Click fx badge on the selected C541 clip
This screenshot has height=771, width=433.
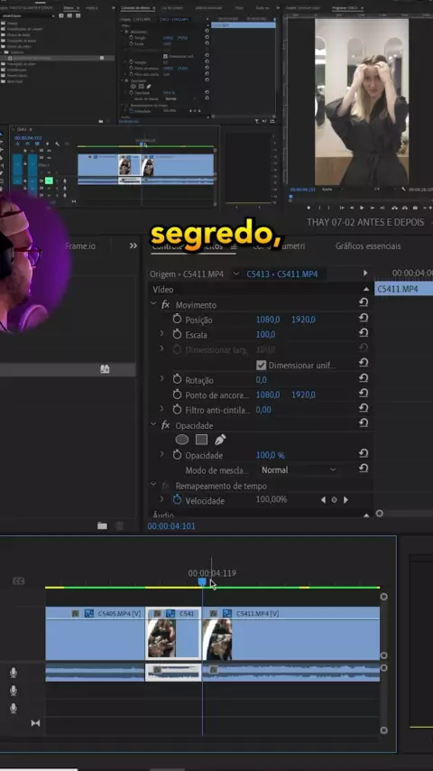pos(157,613)
